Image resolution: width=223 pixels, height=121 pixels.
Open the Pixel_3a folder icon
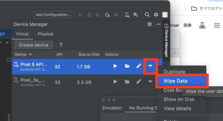pos(127,82)
